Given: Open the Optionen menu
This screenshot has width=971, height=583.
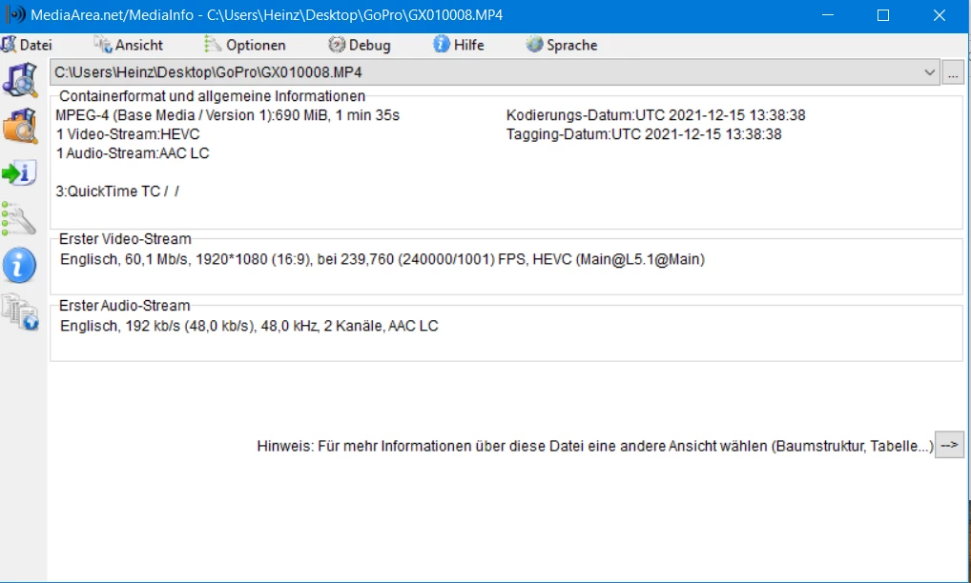Looking at the screenshot, I should coord(244,45).
